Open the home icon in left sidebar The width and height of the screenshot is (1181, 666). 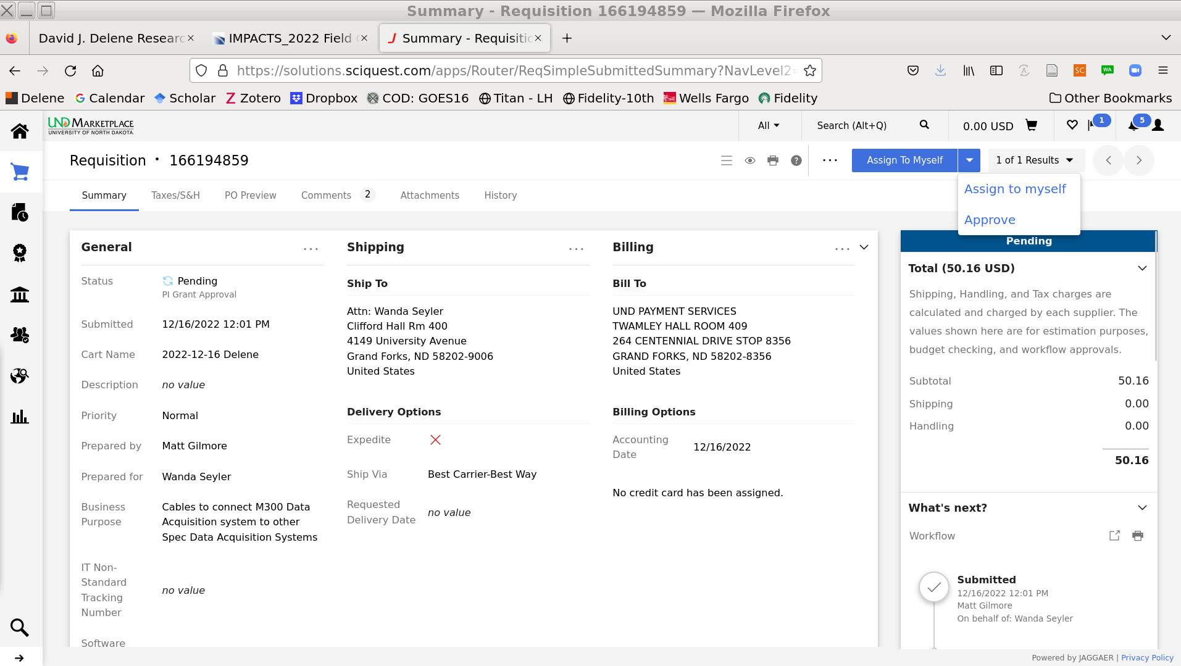[x=20, y=131]
